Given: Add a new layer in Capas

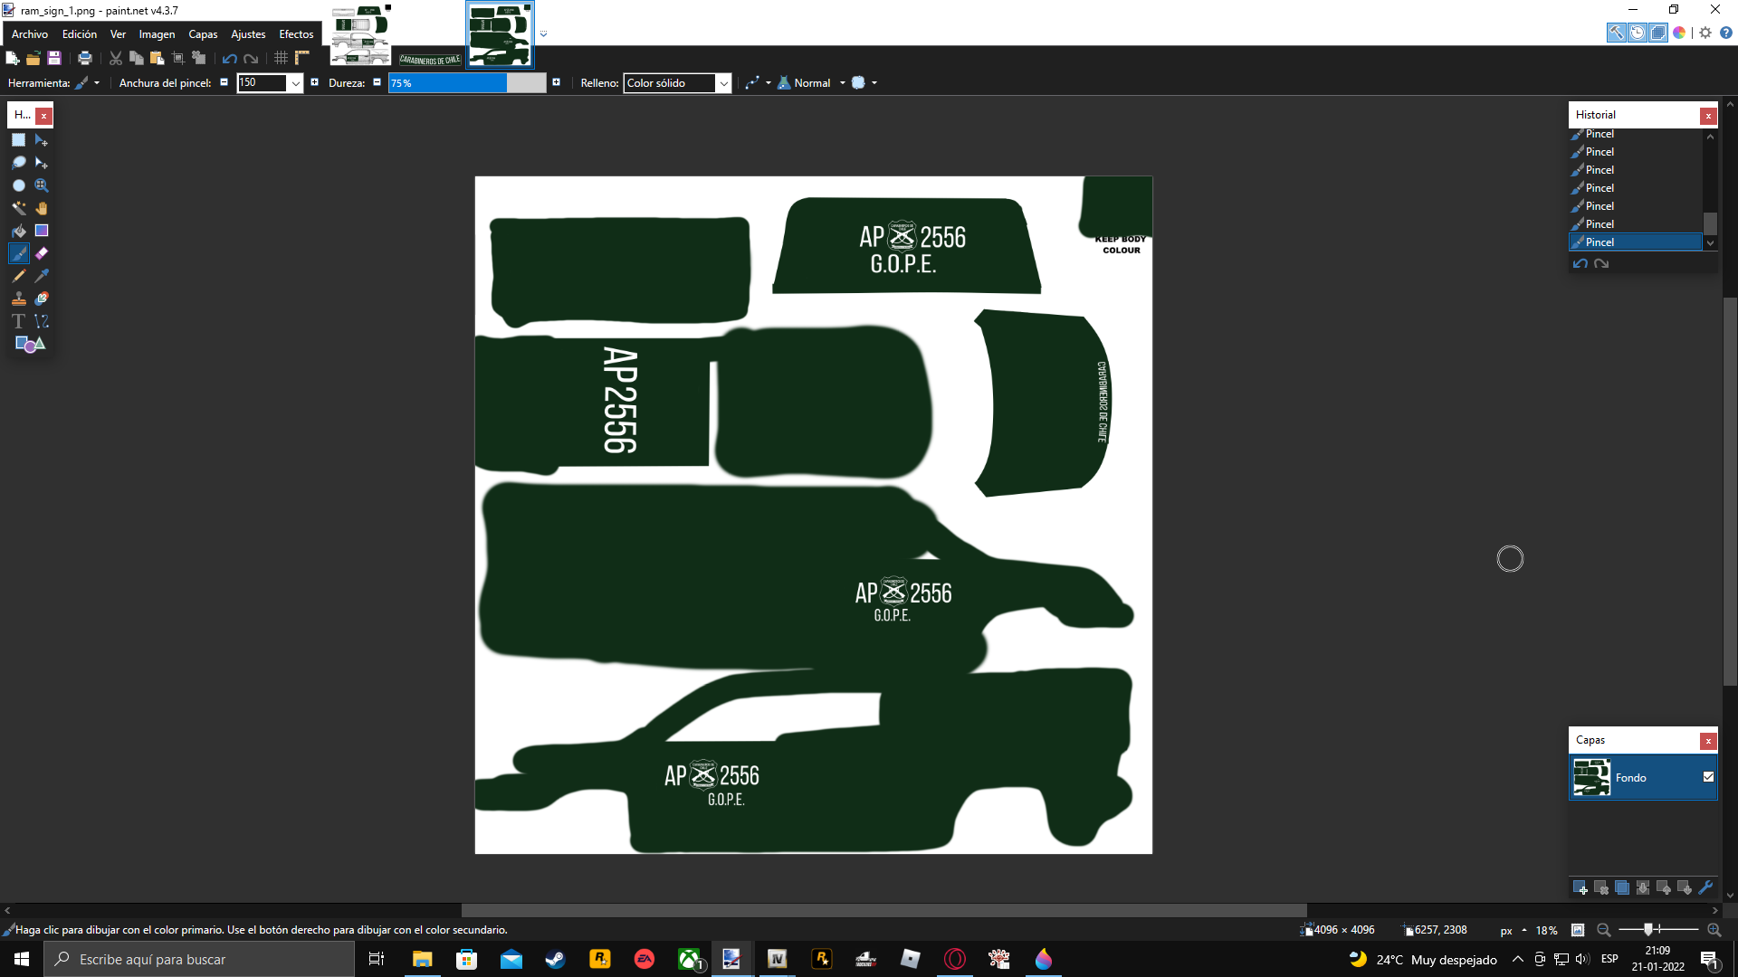Looking at the screenshot, I should coord(1580,887).
